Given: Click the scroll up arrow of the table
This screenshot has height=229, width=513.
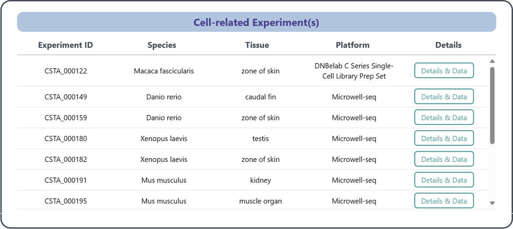Looking at the screenshot, I should (x=492, y=61).
